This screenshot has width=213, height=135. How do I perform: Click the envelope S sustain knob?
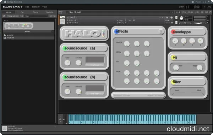[192, 41]
